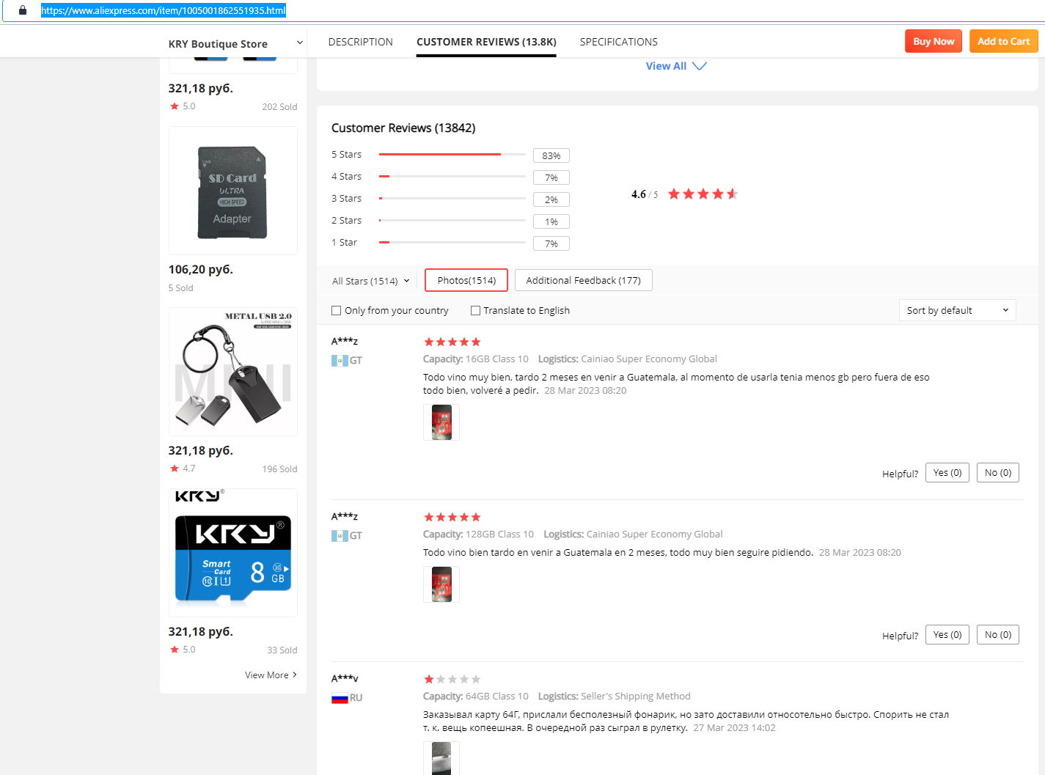The width and height of the screenshot is (1045, 775).
Task: Click the Guatemala flag beside first A***z review
Action: (x=340, y=361)
